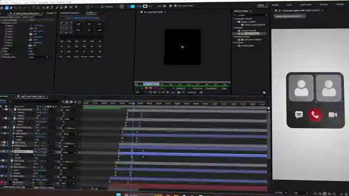Click the comp breadcrumb button in right viewer
This screenshot has height=196, width=349.
[290, 16]
